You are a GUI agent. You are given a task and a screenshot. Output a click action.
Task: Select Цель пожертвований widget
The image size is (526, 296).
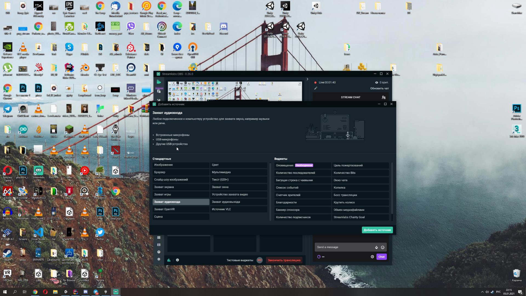coord(361,166)
